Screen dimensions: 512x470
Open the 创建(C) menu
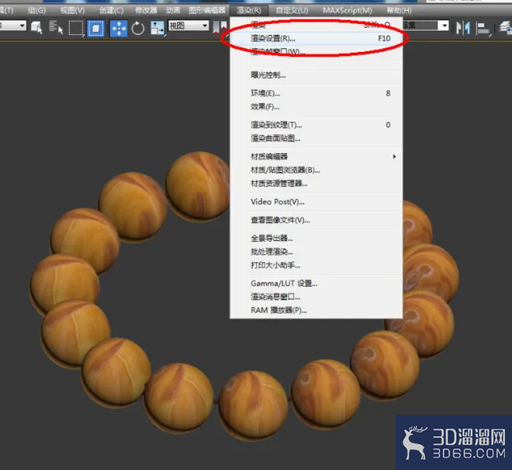tap(111, 10)
